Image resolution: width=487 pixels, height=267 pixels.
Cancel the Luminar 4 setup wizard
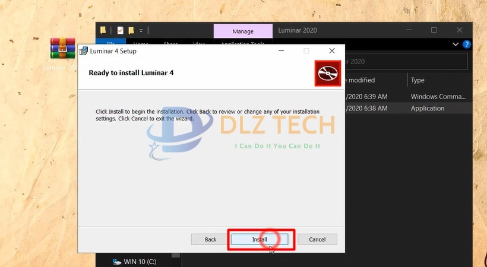pos(317,239)
